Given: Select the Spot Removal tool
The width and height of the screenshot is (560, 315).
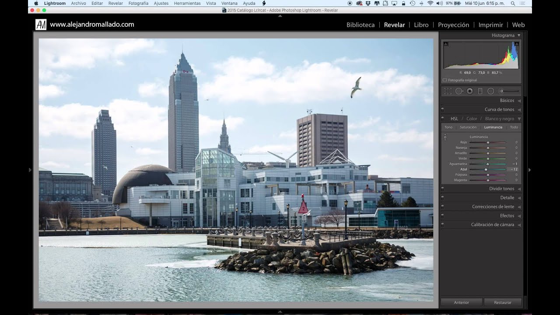Looking at the screenshot, I should (459, 91).
